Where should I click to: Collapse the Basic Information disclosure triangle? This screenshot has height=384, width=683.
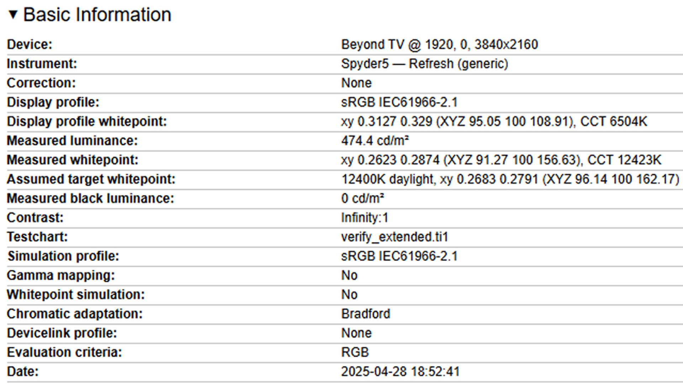click(x=13, y=15)
